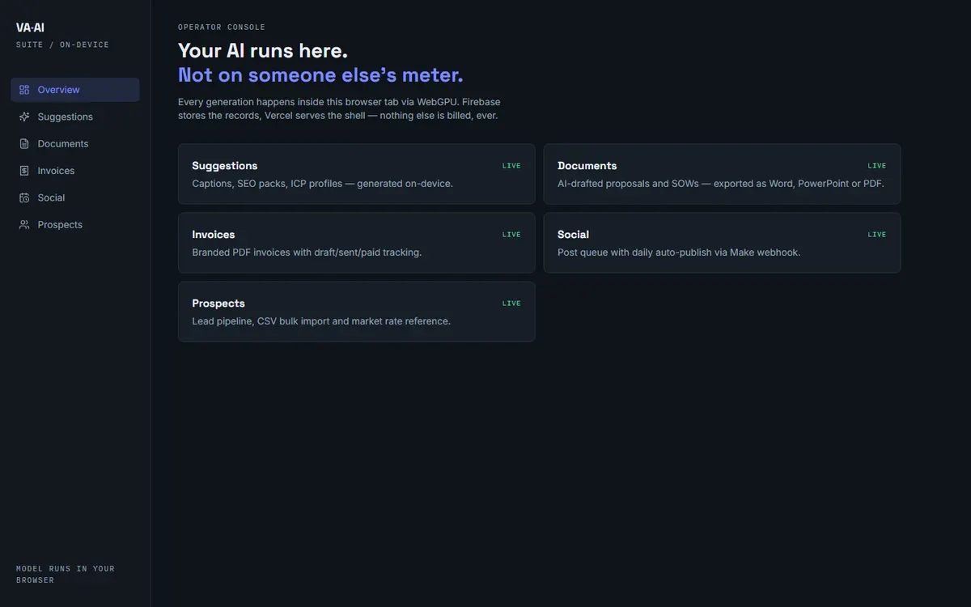
Task: Click the 'Every generation happens inside' paragraph
Action: [339, 109]
